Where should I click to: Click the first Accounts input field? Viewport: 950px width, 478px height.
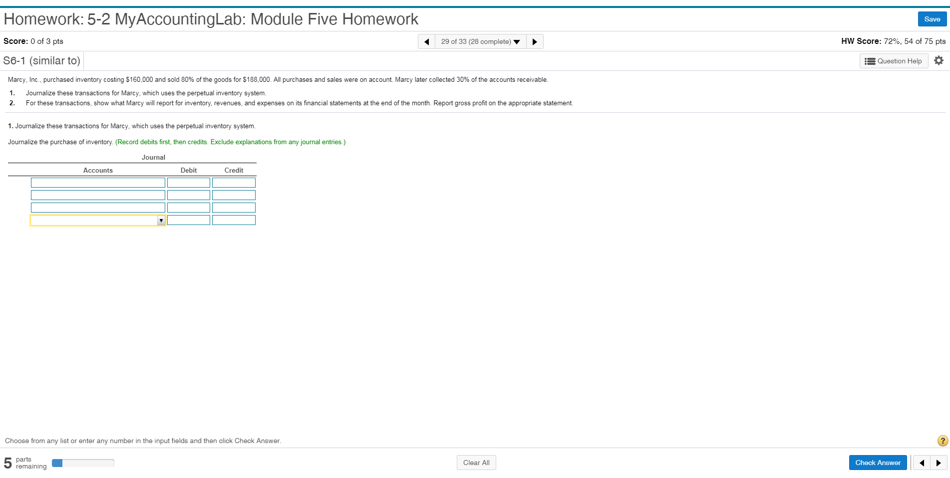(98, 182)
